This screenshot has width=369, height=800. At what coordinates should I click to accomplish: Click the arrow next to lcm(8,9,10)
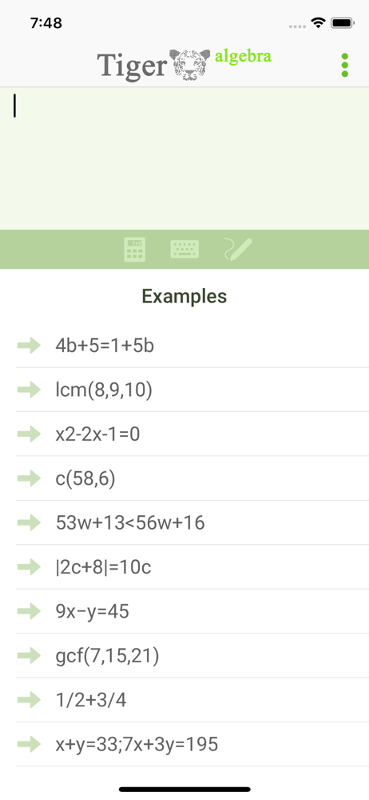tap(29, 390)
